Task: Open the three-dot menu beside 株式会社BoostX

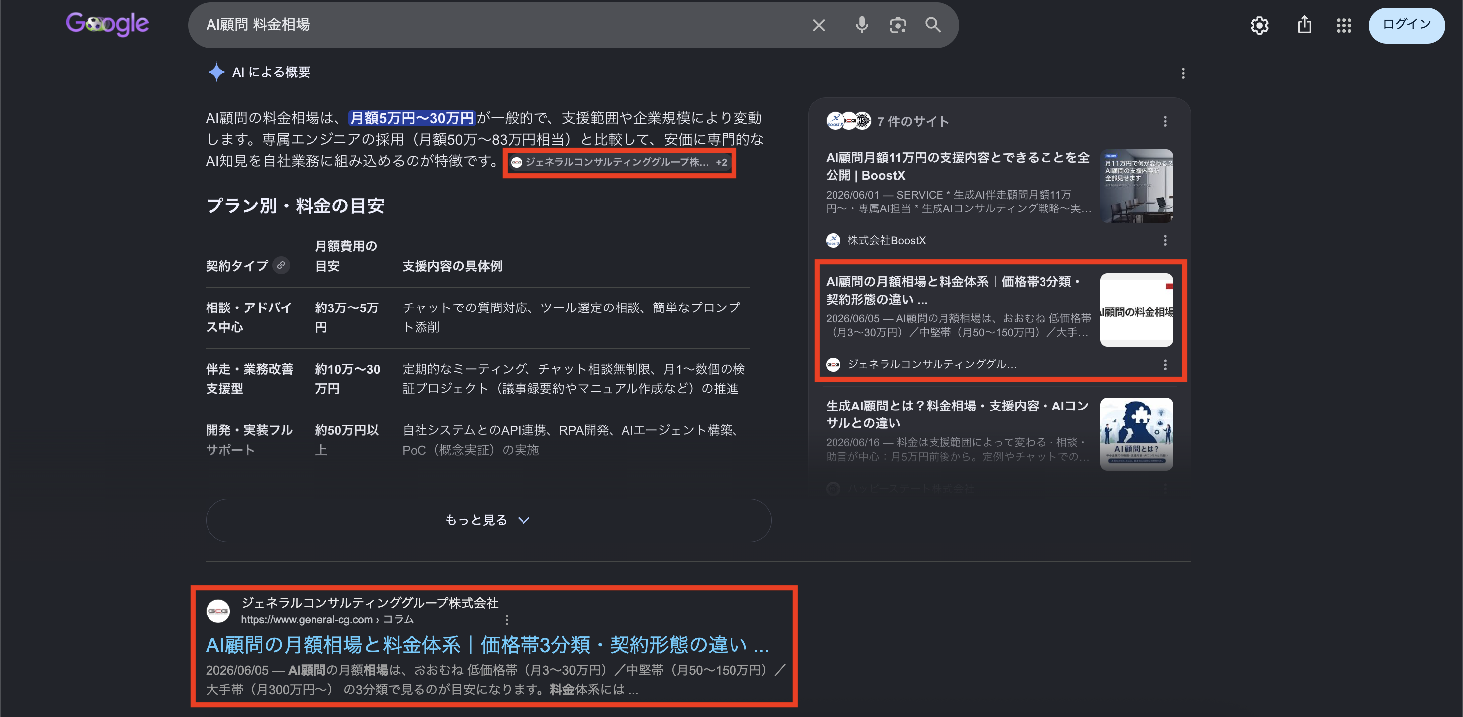Action: 1165,240
